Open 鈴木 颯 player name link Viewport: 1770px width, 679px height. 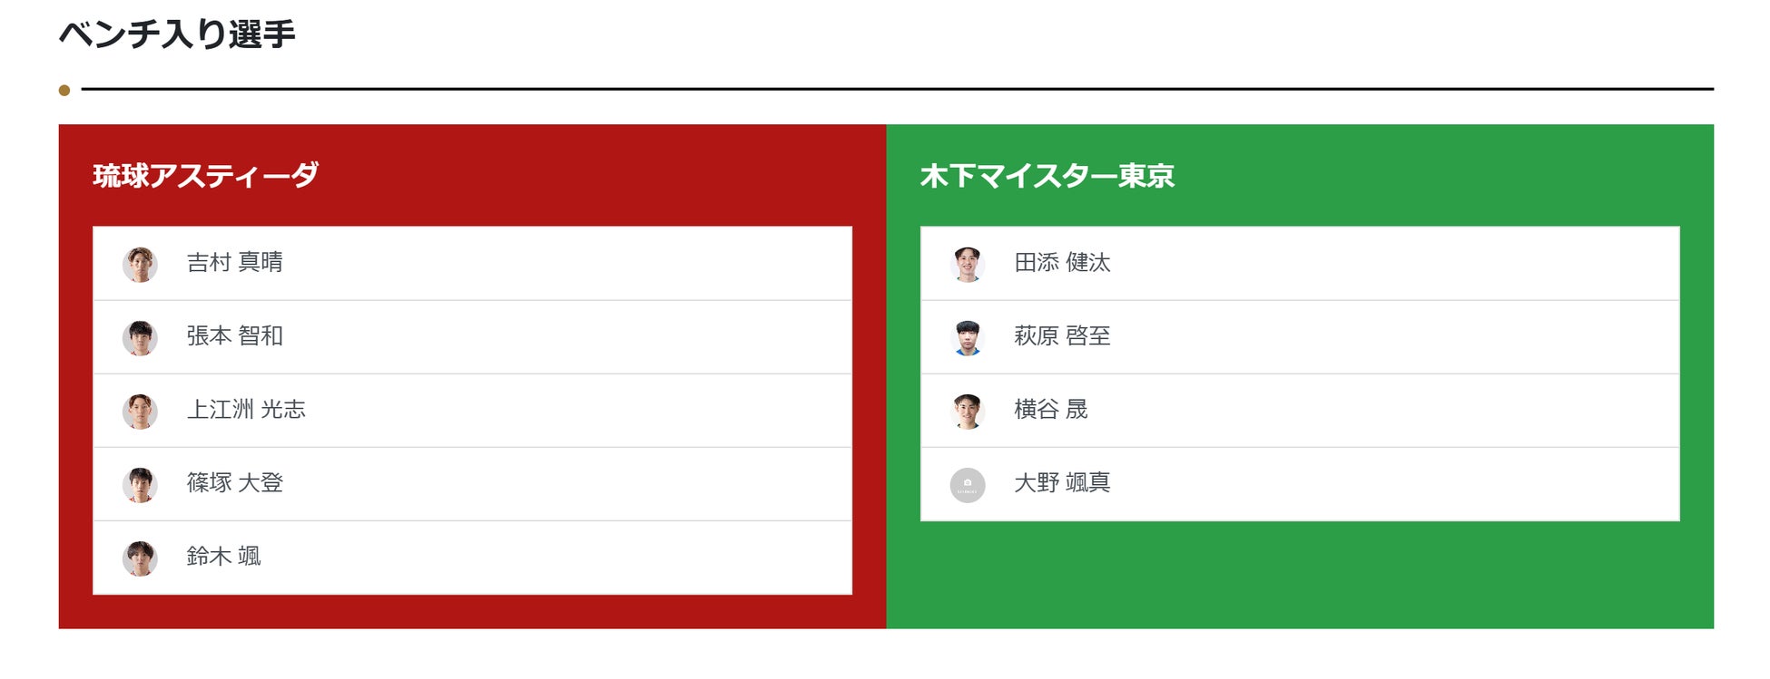pyautogui.click(x=223, y=557)
